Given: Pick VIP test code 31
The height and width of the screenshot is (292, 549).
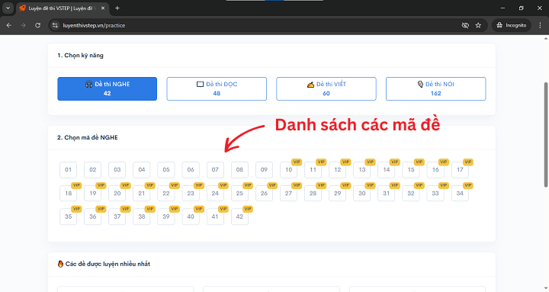Looking at the screenshot, I should [x=387, y=193].
